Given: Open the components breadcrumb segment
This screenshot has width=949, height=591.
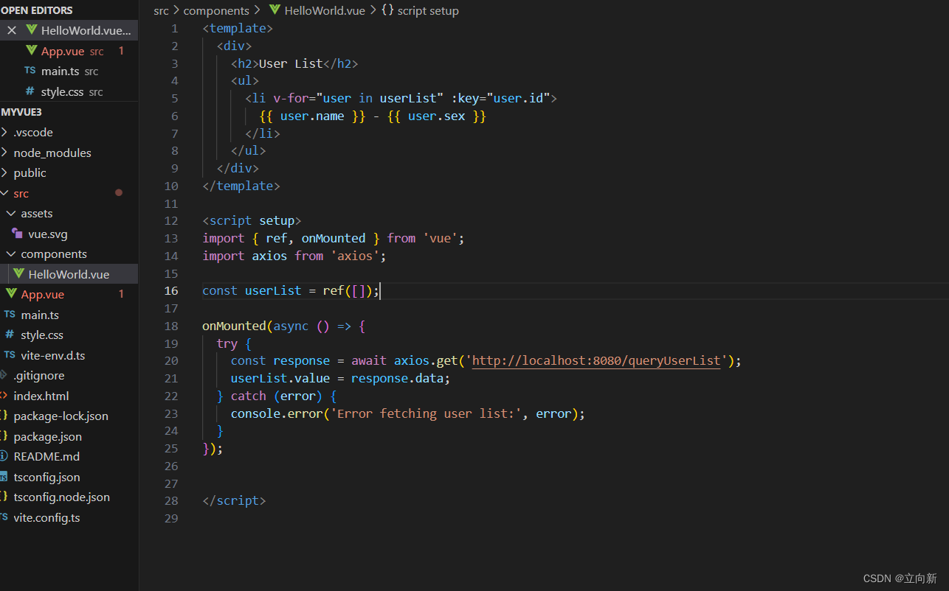Looking at the screenshot, I should (216, 10).
